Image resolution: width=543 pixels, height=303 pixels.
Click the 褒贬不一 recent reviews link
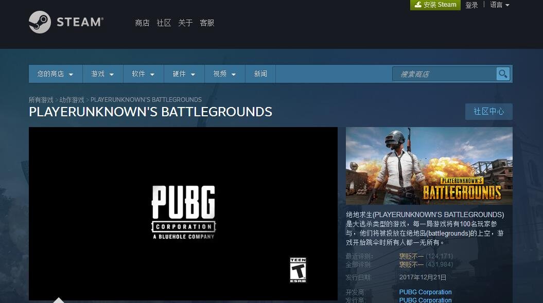click(x=411, y=256)
